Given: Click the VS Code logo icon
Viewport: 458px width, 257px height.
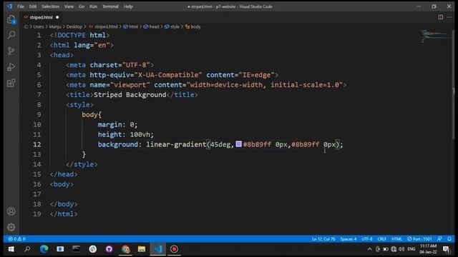Looking at the screenshot, I should [x=9, y=6].
